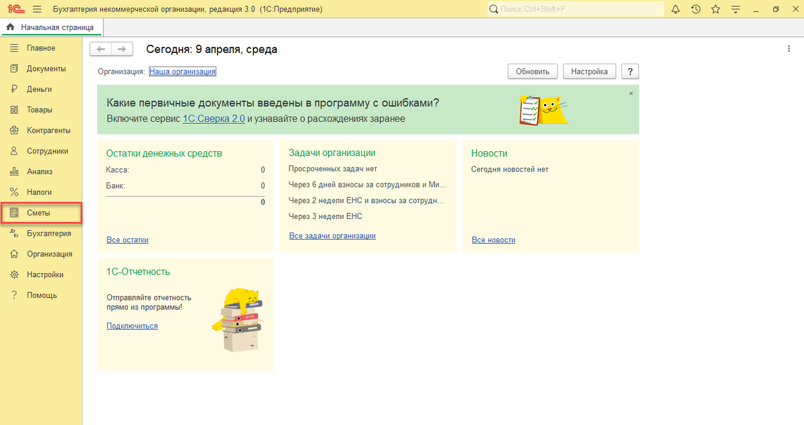This screenshot has height=425, width=804.
Task: Open the service menu dropdown in title bar
Action: (x=736, y=9)
